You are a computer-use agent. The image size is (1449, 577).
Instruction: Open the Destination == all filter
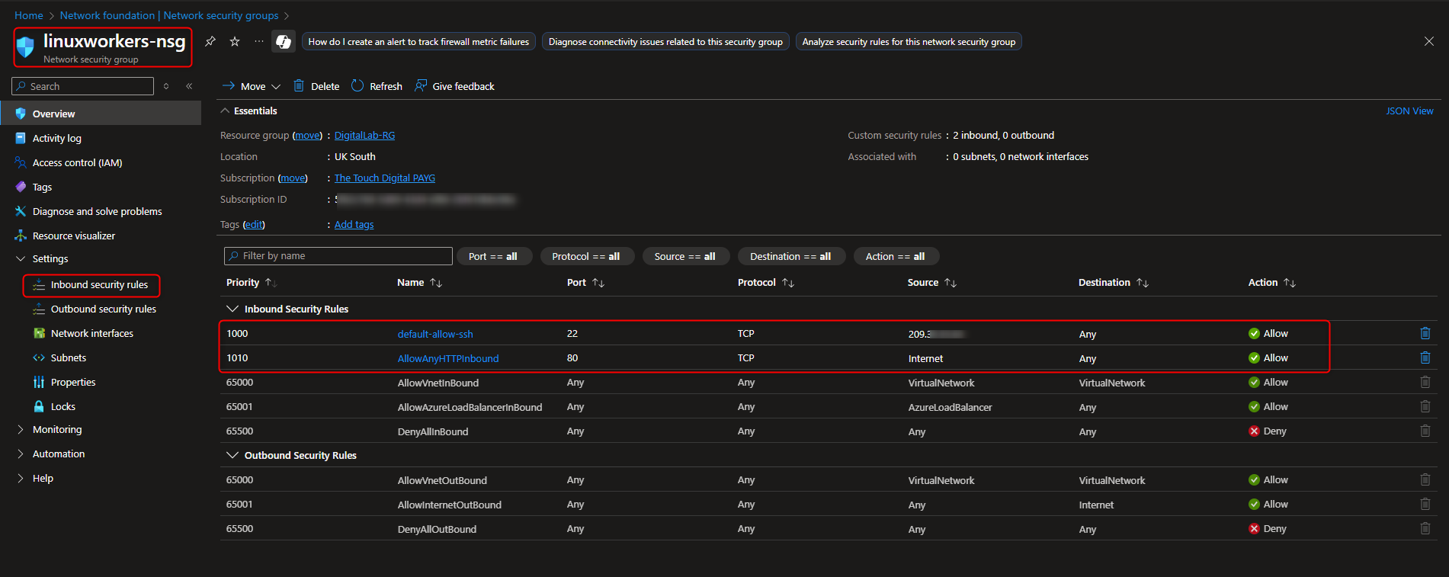791,256
